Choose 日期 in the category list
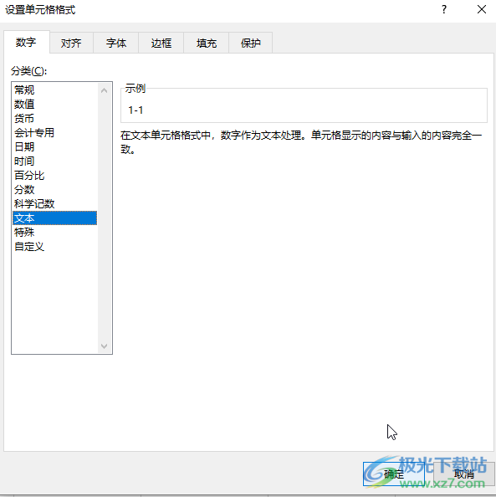 [x=54, y=146]
